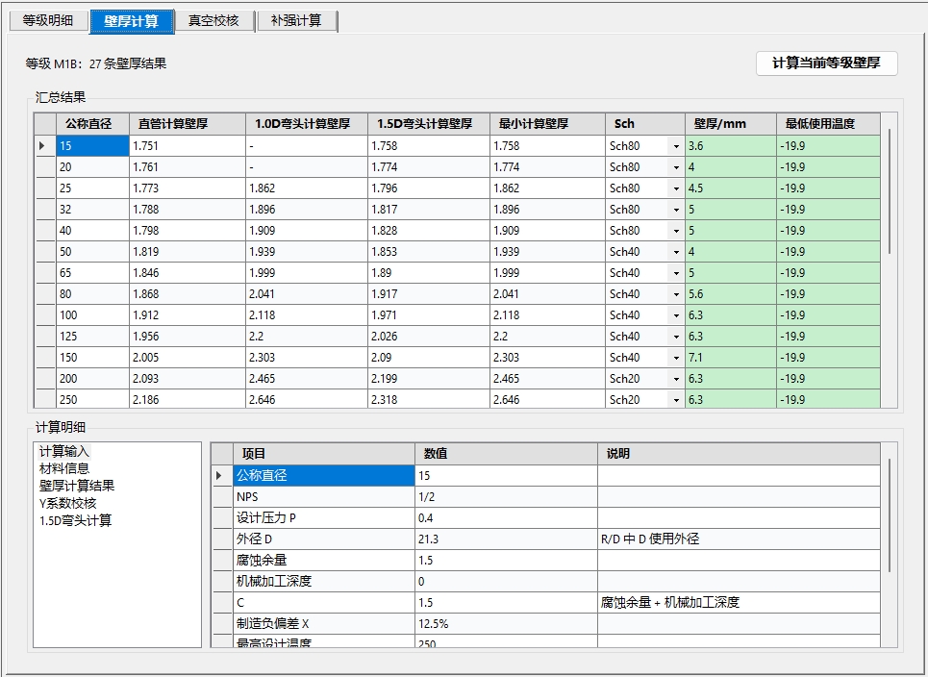Open Sch dropdown for diameter 40 row
928x677 pixels.
(x=676, y=231)
